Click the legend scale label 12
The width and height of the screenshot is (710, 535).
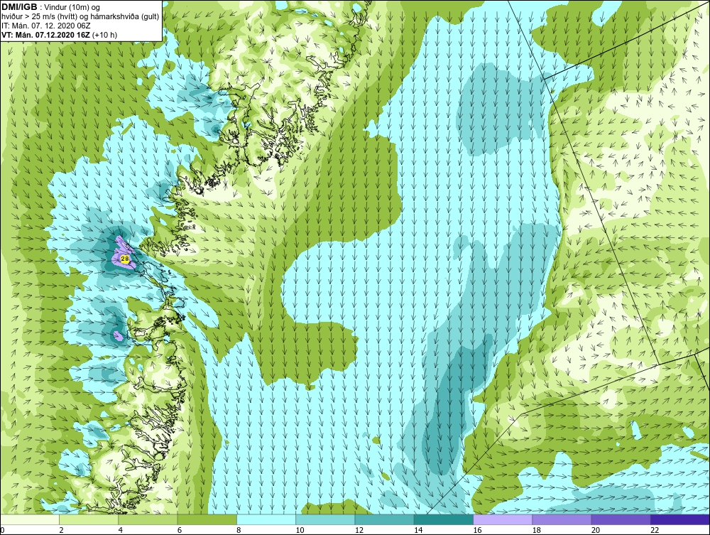point(359,531)
